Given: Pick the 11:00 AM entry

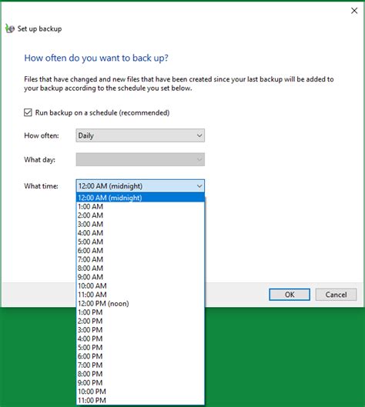Looking at the screenshot, I should point(140,295).
